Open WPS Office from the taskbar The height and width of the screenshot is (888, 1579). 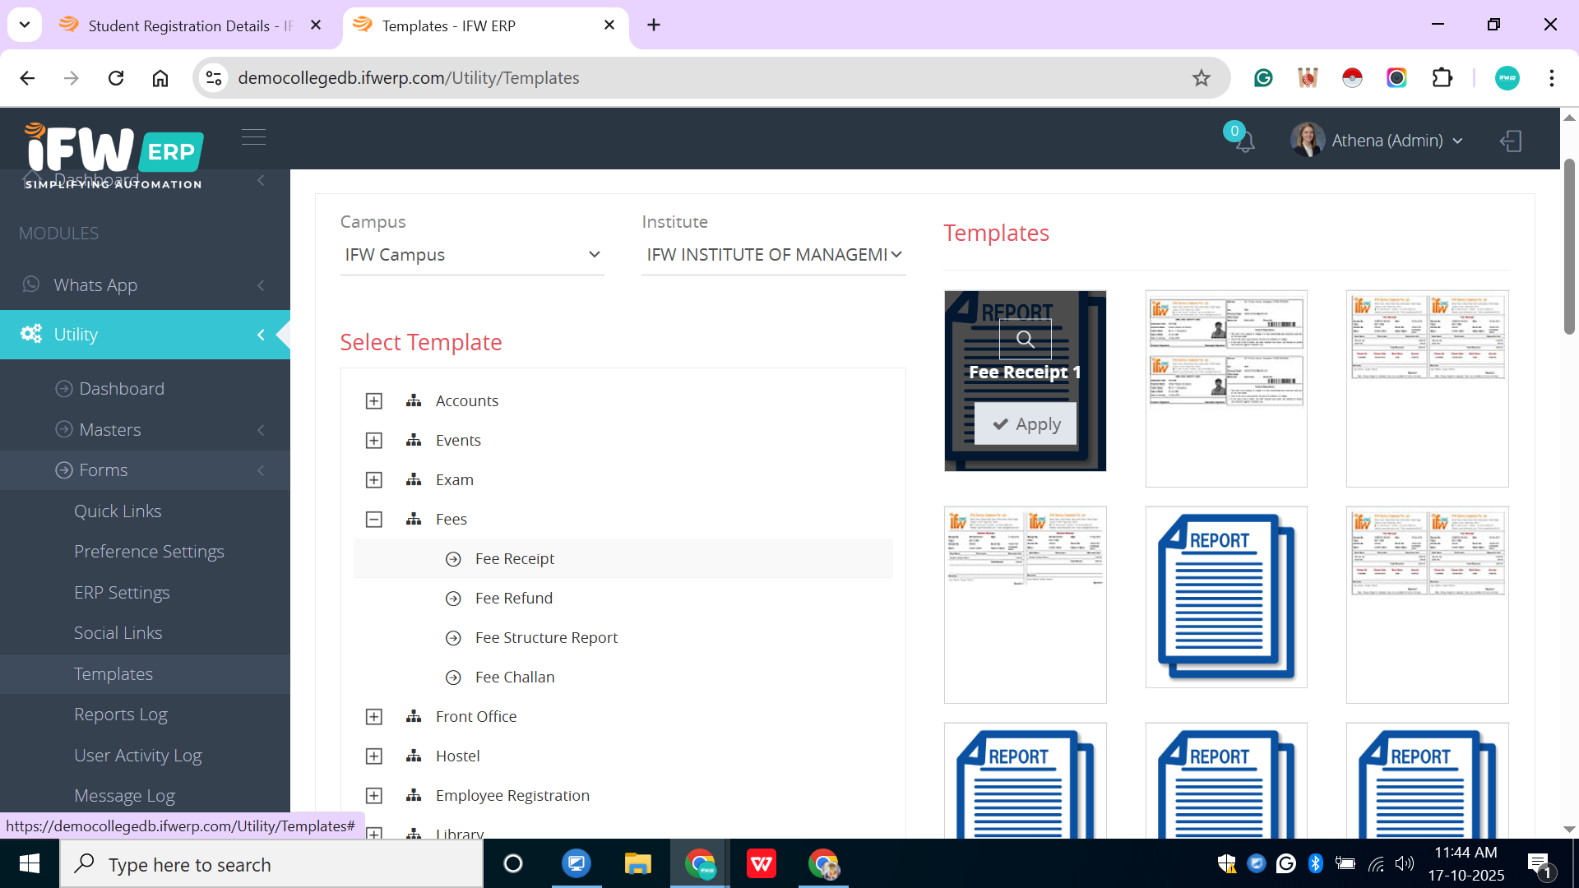[761, 864]
